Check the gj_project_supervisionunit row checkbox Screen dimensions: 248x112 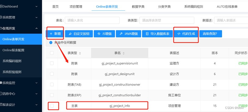point(52,63)
